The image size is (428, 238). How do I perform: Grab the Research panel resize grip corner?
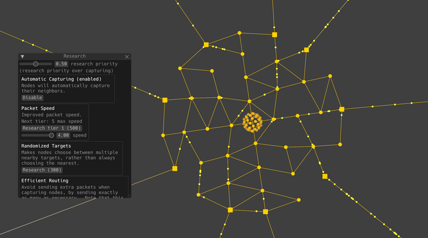coord(129,195)
